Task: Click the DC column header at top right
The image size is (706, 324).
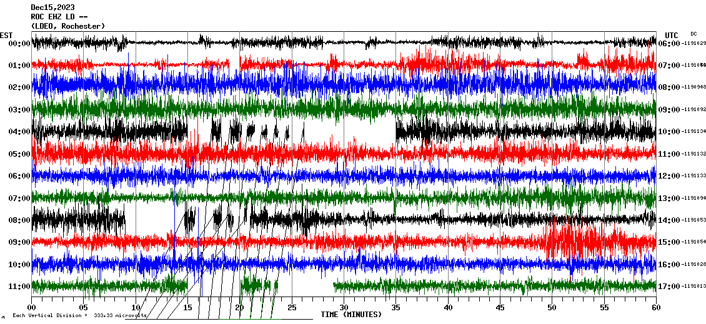Action: pyautogui.click(x=694, y=34)
